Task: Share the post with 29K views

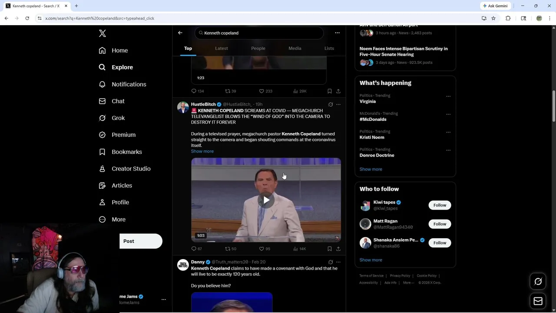Action: (x=338, y=91)
